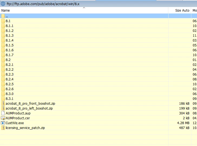Click the CustWiz.exe application icon

3,123
